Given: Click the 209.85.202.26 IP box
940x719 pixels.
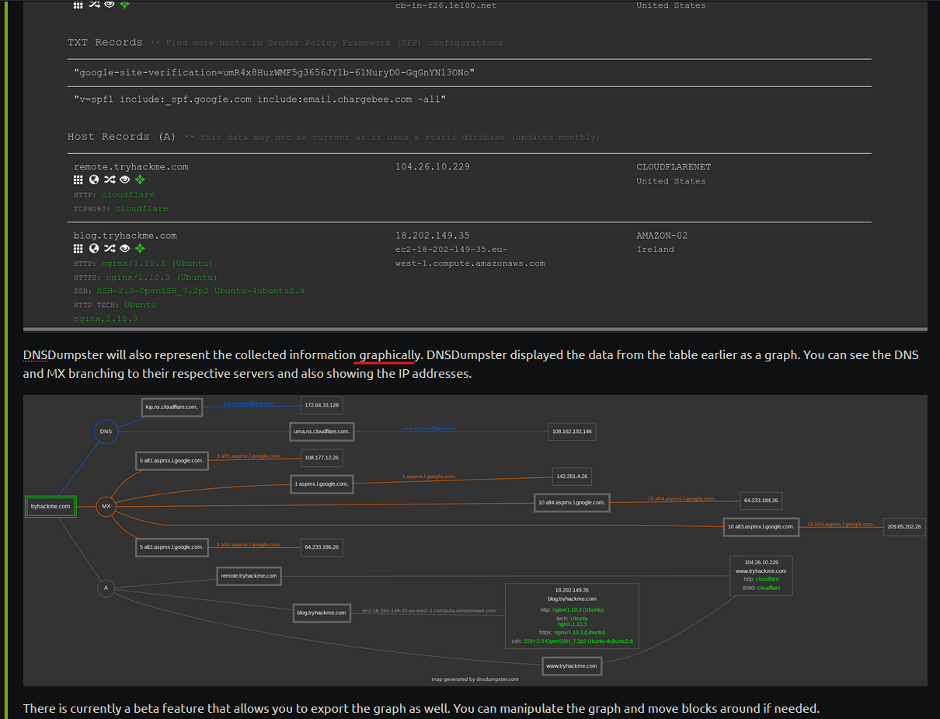Looking at the screenshot, I should pyautogui.click(x=904, y=527).
